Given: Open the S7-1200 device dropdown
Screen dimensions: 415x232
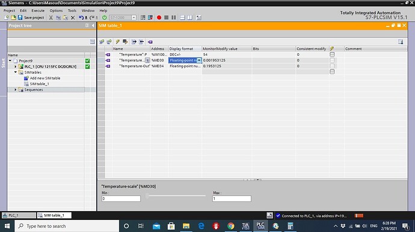Looking at the screenshot, I should pos(134,17).
